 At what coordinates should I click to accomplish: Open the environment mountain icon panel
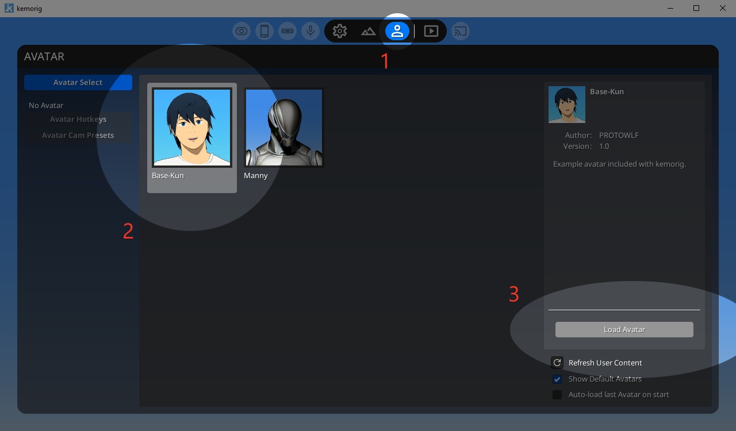click(368, 31)
